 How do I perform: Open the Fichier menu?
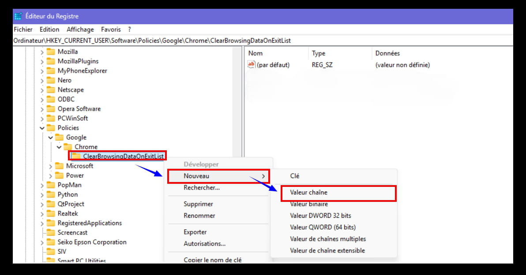23,30
